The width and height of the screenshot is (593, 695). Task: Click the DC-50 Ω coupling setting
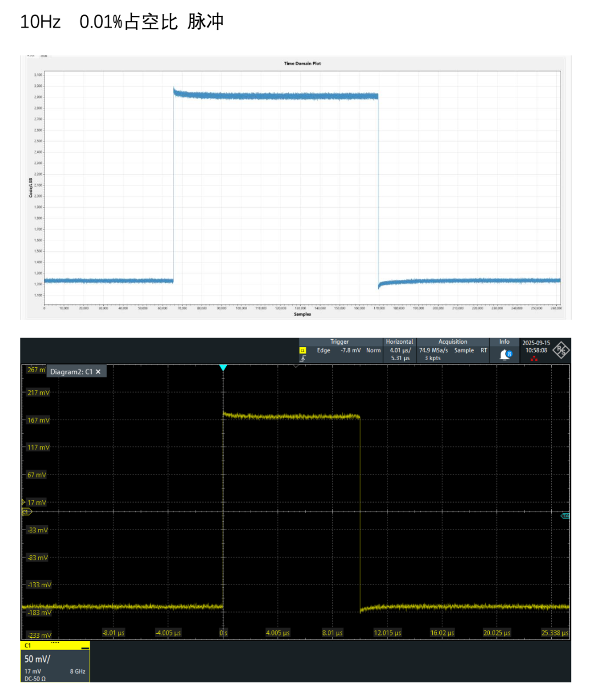(x=35, y=679)
